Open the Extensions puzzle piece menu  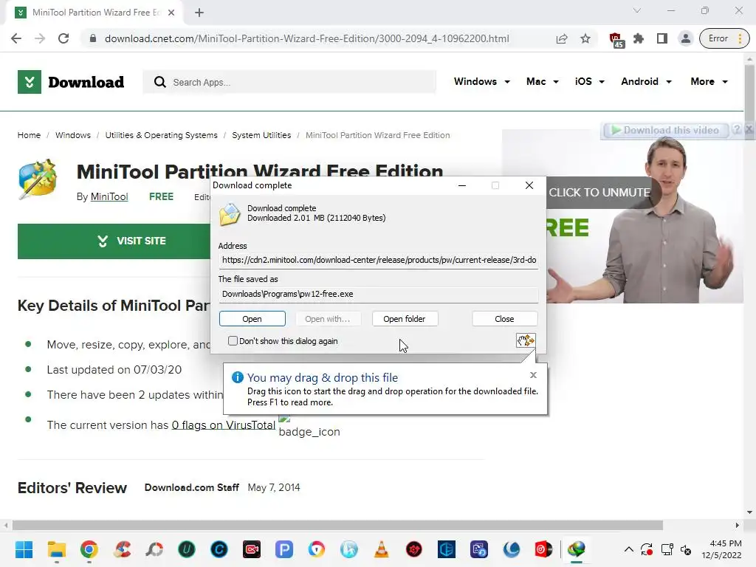click(639, 38)
